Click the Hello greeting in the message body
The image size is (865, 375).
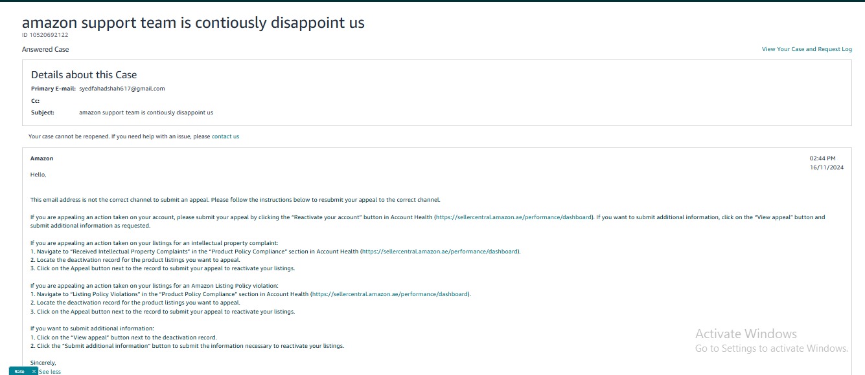coord(38,175)
